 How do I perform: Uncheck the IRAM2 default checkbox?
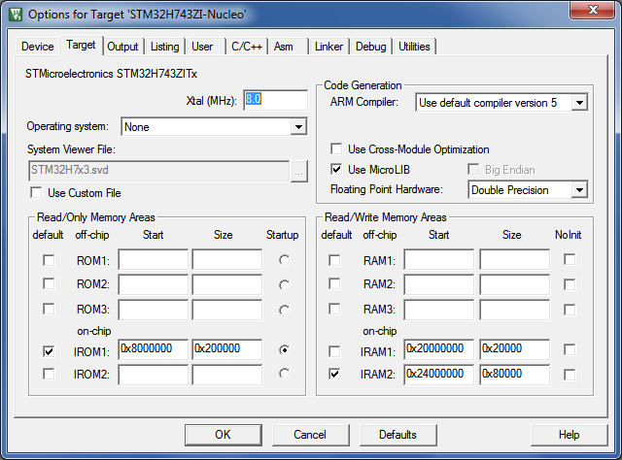point(334,374)
